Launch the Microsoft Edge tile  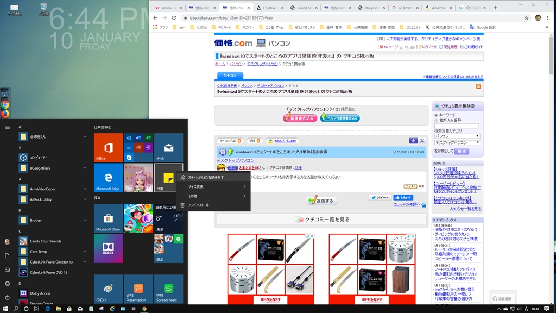coord(108,178)
